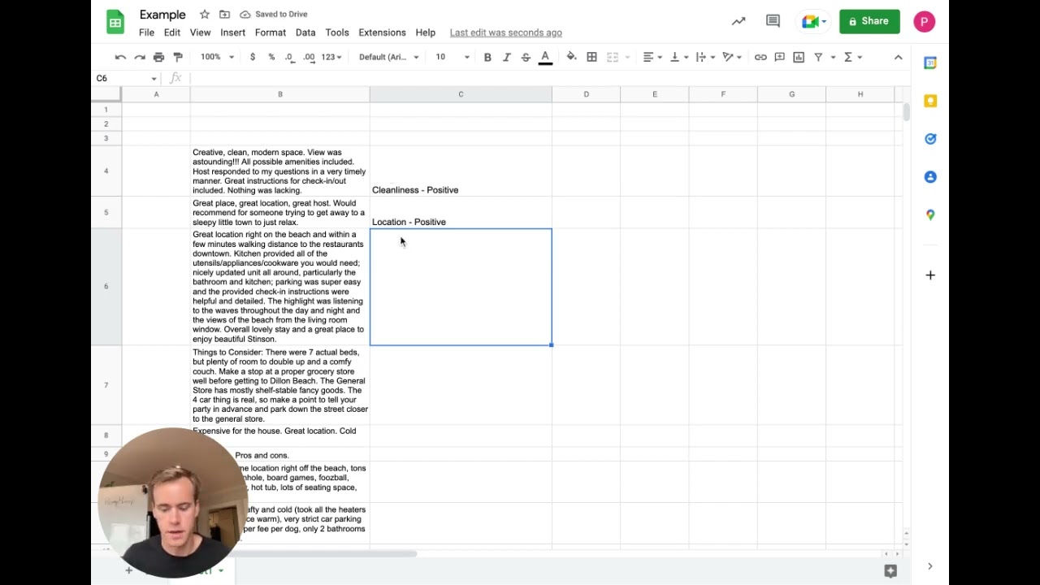Format as currency with dollar icon

(x=253, y=57)
